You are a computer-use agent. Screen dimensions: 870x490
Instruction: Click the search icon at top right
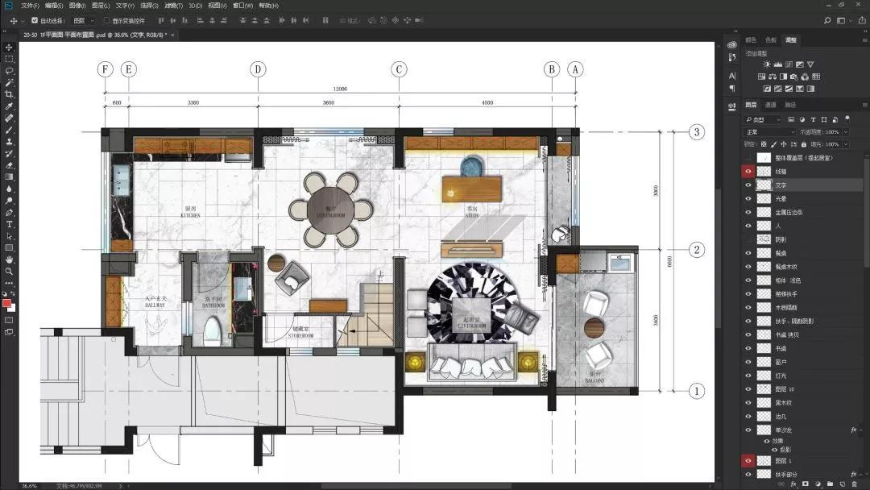[x=827, y=20]
